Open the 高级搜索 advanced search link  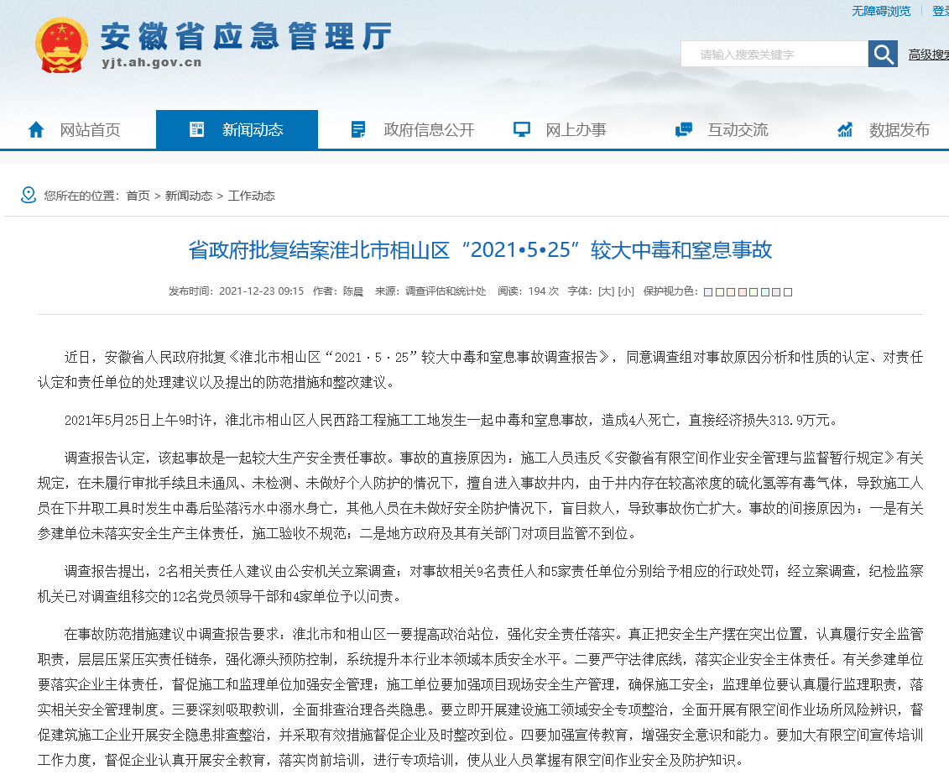(928, 55)
